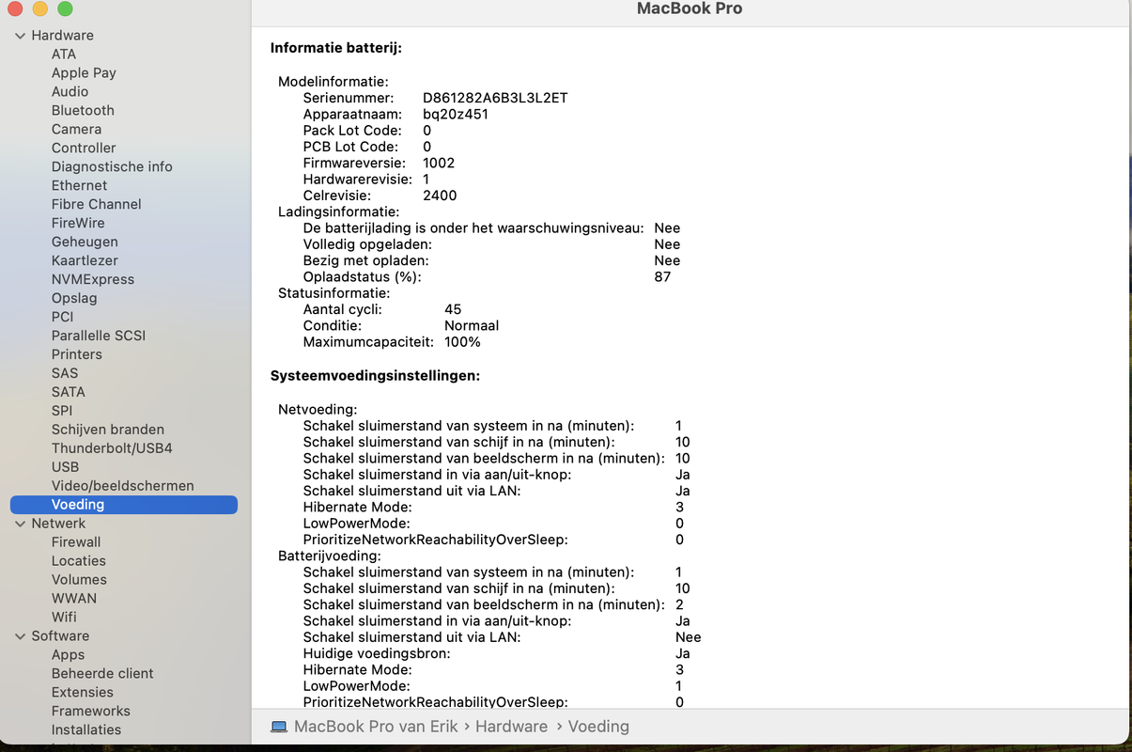1132x752 pixels.
Task: Click the Conditie value Normaal
Action: pos(472,326)
